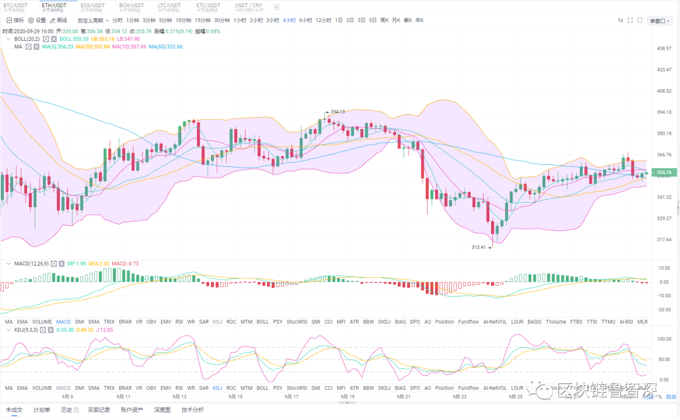Select the 1分钟 interval
Image resolution: width=680 pixels, height=420 pixels.
point(133,20)
